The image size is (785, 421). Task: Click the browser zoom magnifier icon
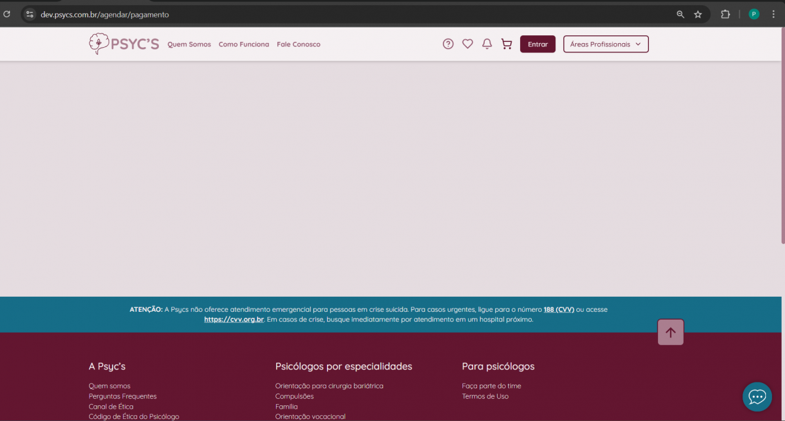(x=680, y=14)
